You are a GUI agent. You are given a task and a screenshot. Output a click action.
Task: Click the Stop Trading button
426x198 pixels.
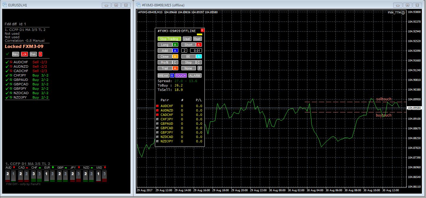coord(169,39)
